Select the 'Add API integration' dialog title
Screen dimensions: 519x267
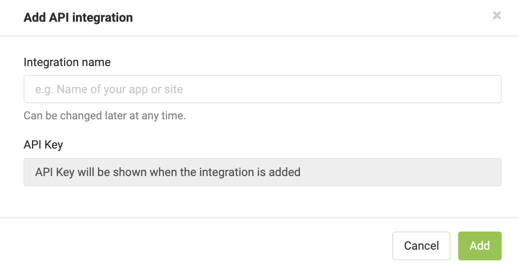click(x=78, y=17)
